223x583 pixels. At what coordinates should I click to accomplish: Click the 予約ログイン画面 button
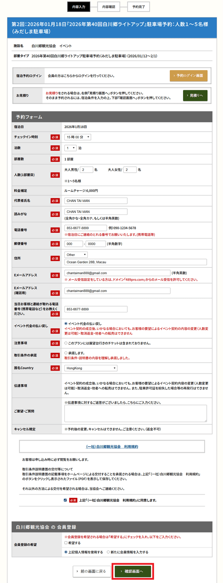[x=188, y=76]
